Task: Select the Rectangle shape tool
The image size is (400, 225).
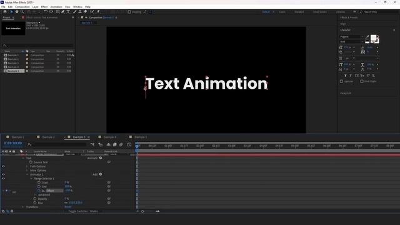Action: (x=57, y=12)
